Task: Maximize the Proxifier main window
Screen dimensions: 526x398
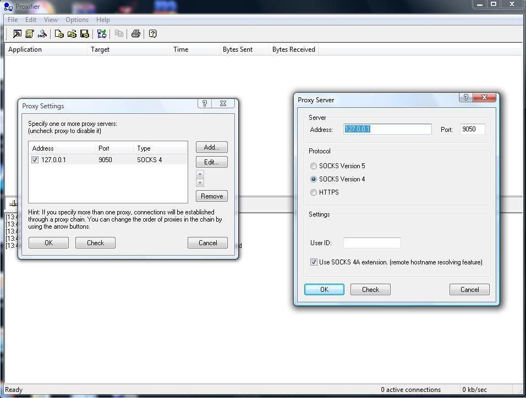Action: coord(494,4)
